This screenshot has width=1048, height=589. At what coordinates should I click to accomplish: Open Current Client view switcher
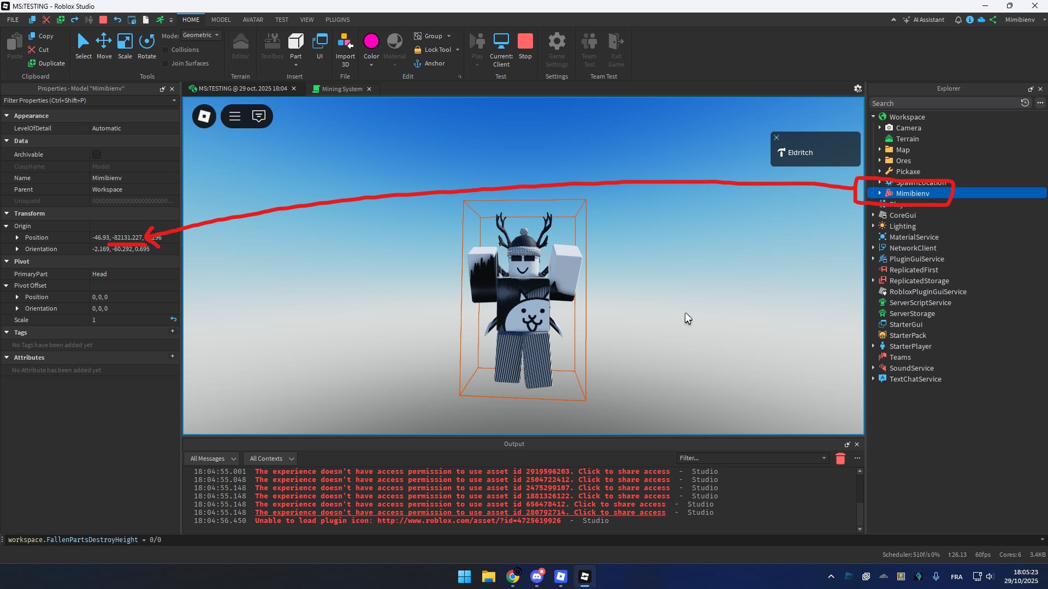(x=501, y=49)
